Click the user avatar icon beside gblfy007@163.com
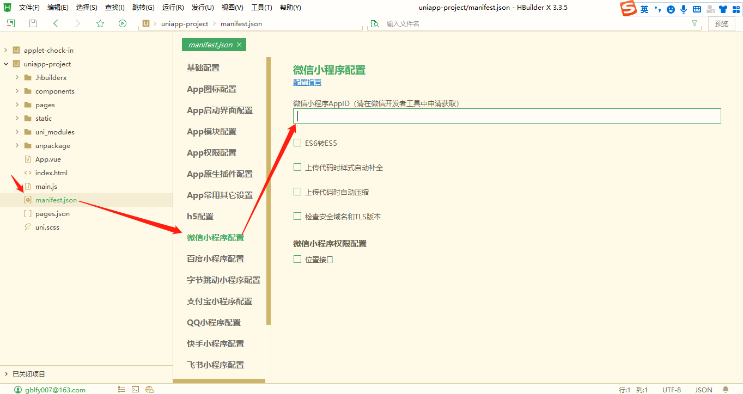 click(18, 390)
